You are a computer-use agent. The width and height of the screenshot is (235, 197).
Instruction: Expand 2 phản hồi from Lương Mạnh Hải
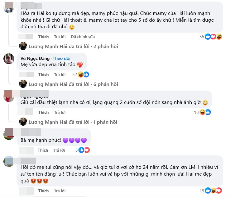click(x=73, y=46)
